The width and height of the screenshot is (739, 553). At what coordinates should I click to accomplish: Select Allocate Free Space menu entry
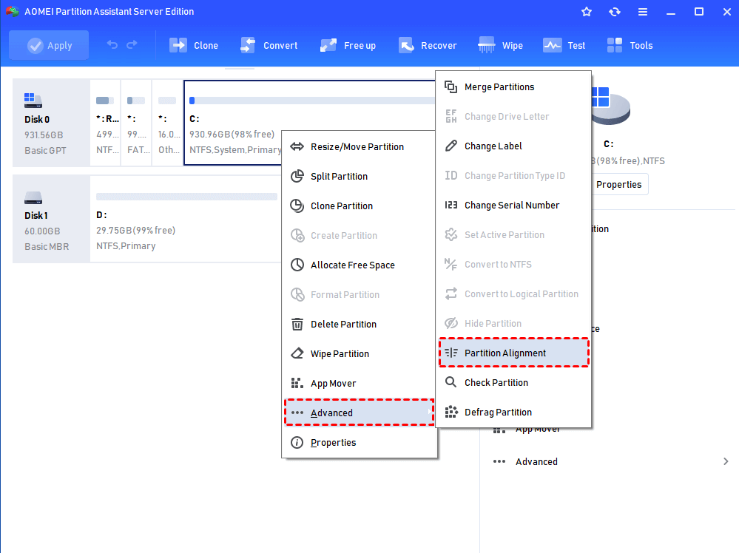pyautogui.click(x=359, y=265)
